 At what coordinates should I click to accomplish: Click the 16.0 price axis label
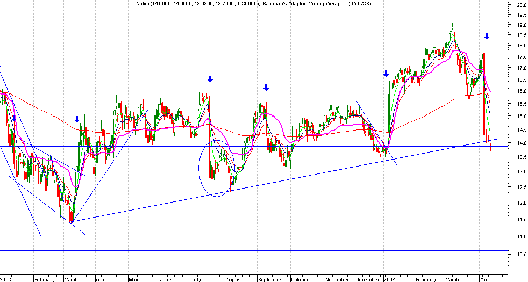pos(521,91)
